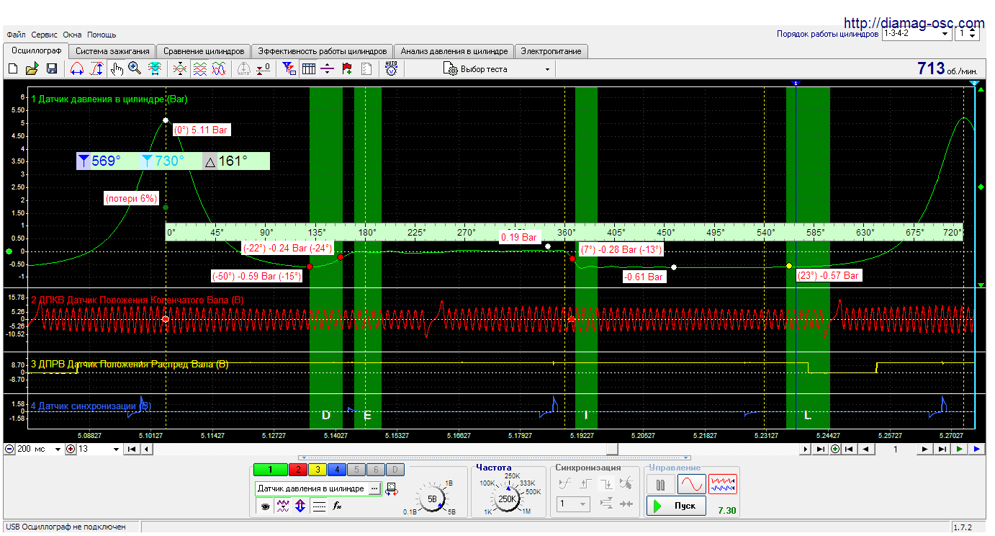The width and height of the screenshot is (995, 536).
Task: Click the blue vertical arrows invert icon
Action: [x=300, y=506]
